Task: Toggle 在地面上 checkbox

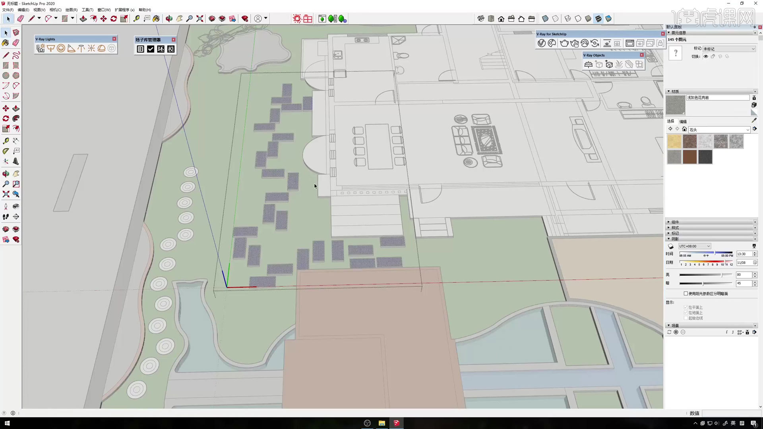Action: click(x=686, y=313)
